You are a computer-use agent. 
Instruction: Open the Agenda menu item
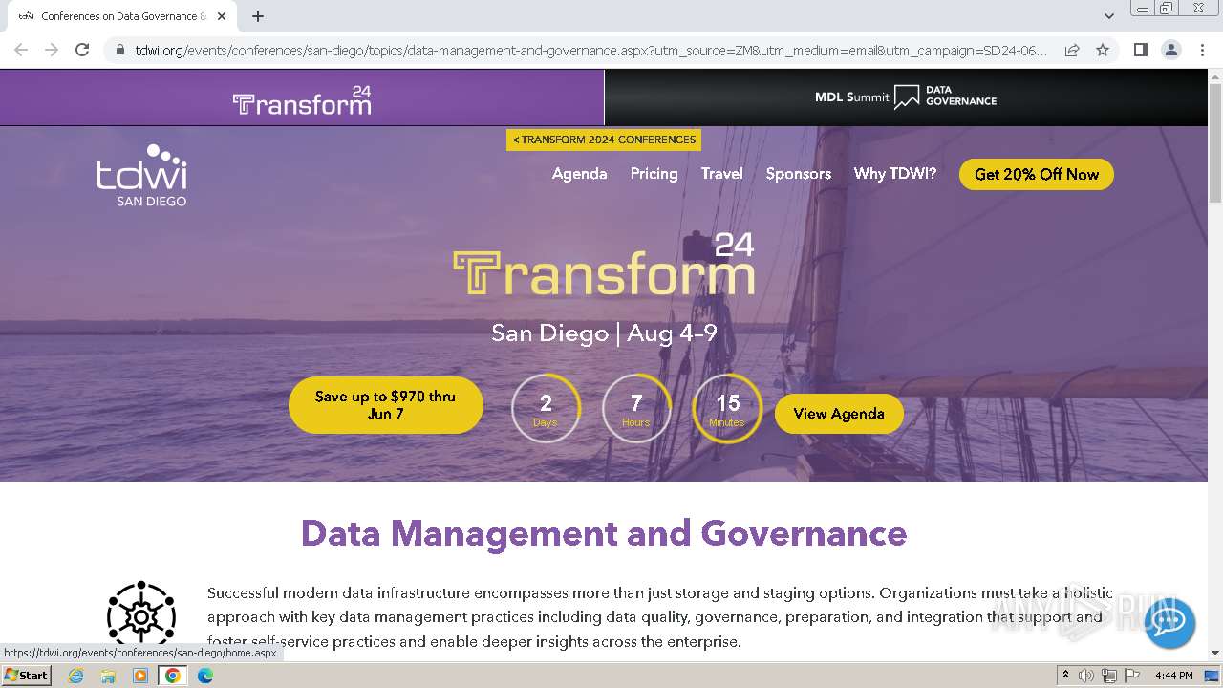pyautogui.click(x=579, y=174)
